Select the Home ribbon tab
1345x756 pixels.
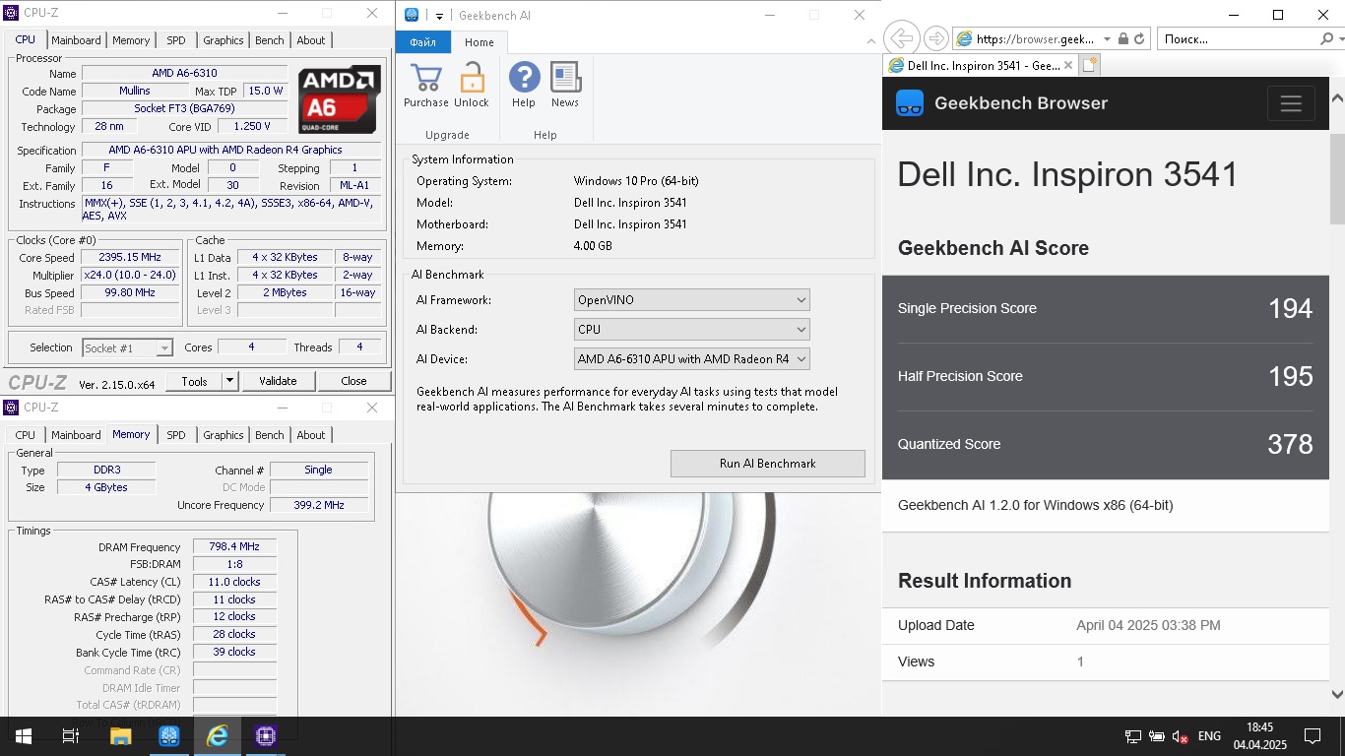click(480, 42)
